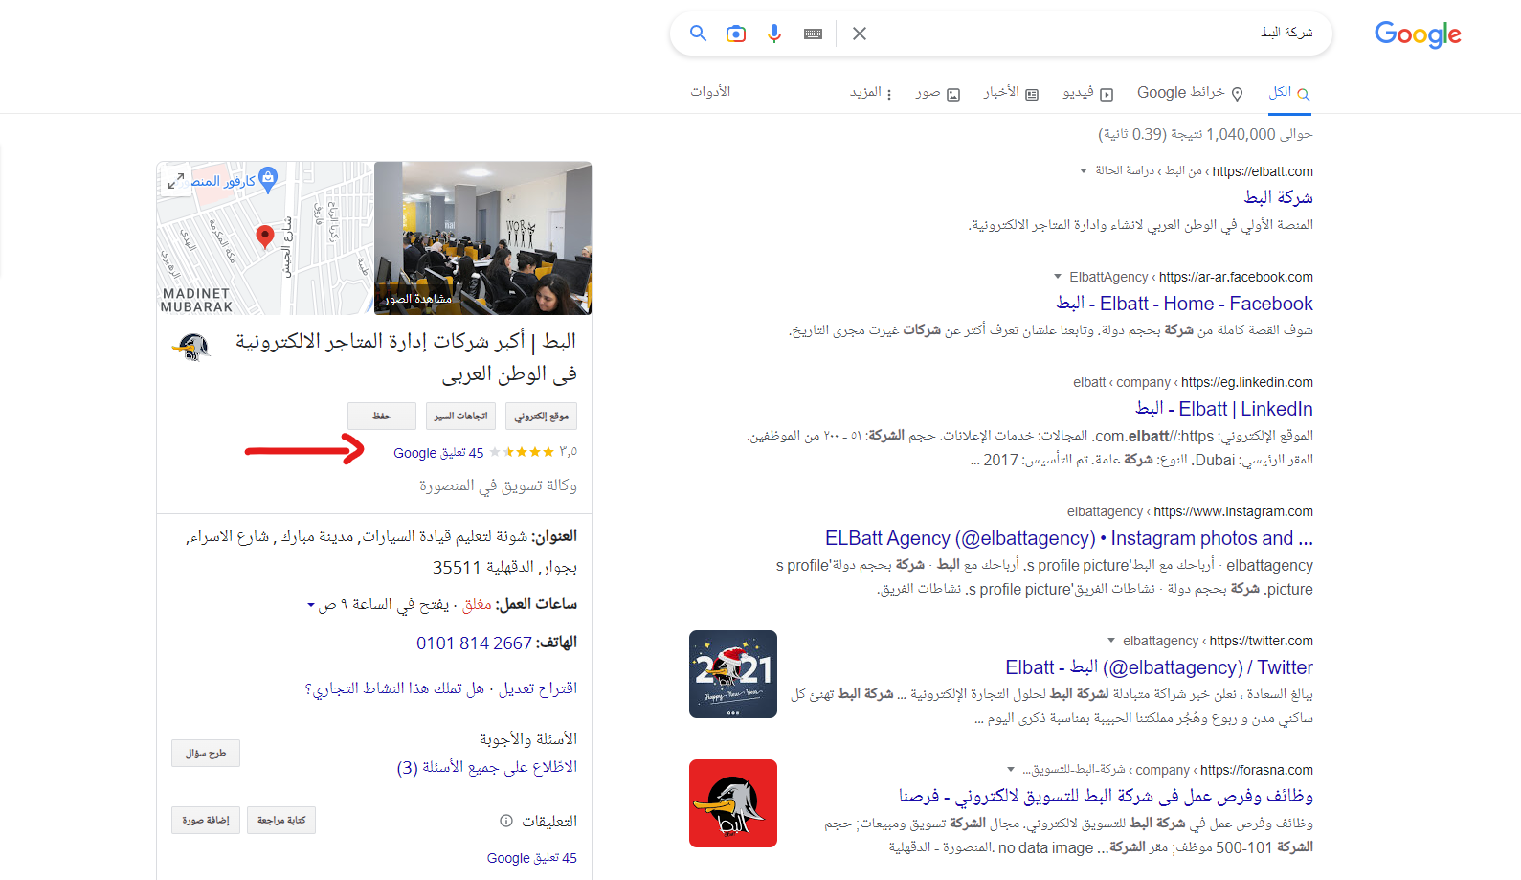
Task: Expand the working hours dropdown arrow
Action: tap(311, 605)
